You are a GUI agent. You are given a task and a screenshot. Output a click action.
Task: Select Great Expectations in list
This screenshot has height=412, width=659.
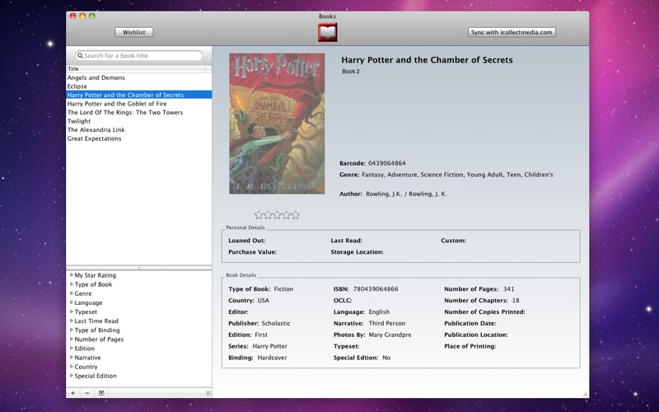(x=138, y=138)
